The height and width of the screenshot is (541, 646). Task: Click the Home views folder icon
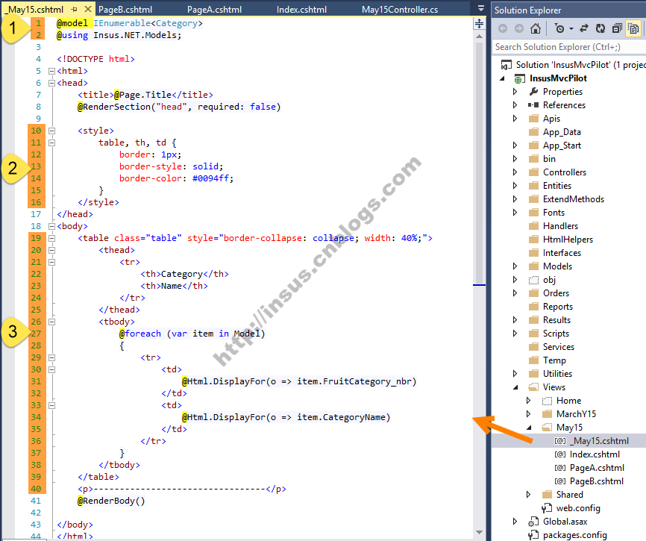pyautogui.click(x=547, y=401)
